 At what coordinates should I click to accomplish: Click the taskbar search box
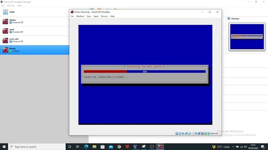tap(37, 147)
